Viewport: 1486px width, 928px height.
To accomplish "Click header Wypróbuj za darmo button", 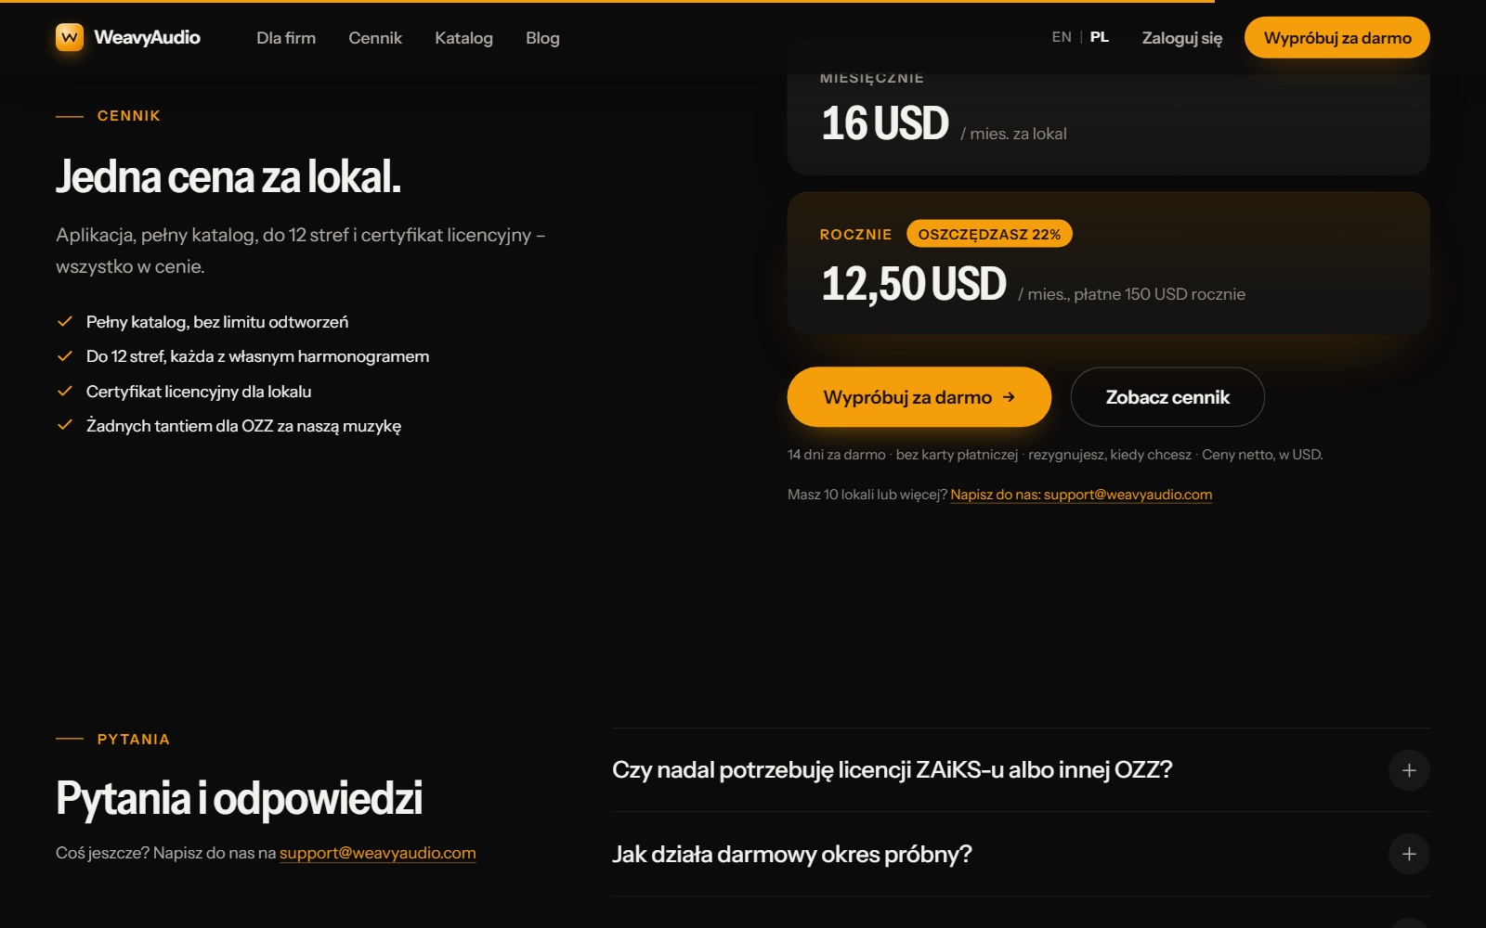I will [x=1337, y=37].
